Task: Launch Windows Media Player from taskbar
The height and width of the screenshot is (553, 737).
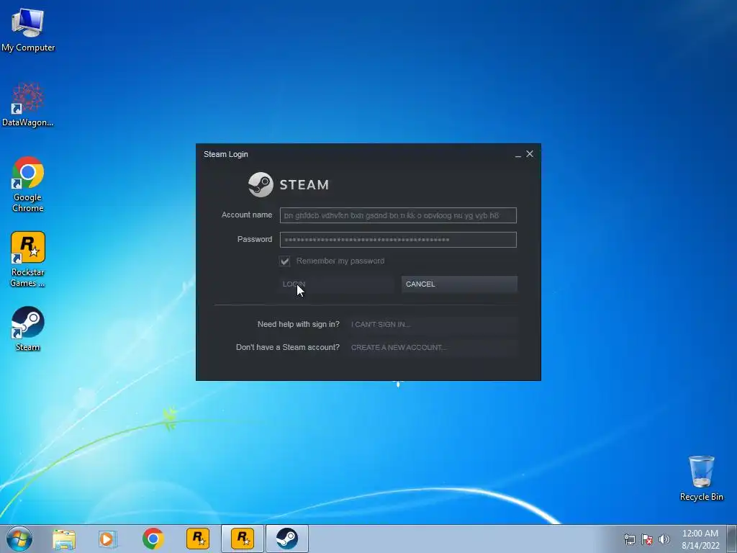Action: click(x=108, y=539)
